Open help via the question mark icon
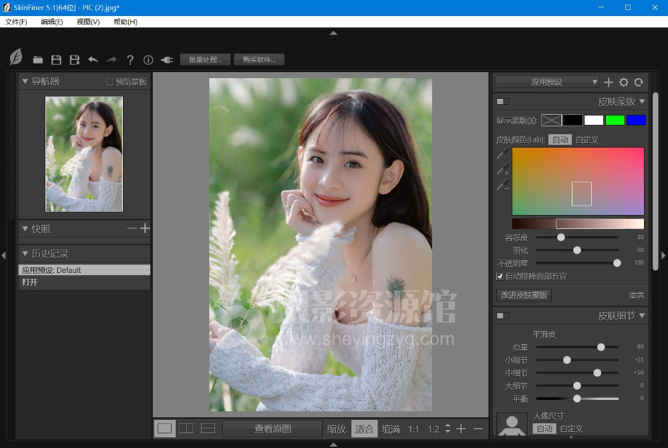668x448 pixels. click(x=130, y=60)
